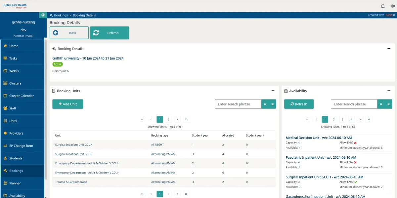Viewport: 397px width, 198px height.
Task: Collapse the sidebar with green arrow icon
Action: coord(43,15)
